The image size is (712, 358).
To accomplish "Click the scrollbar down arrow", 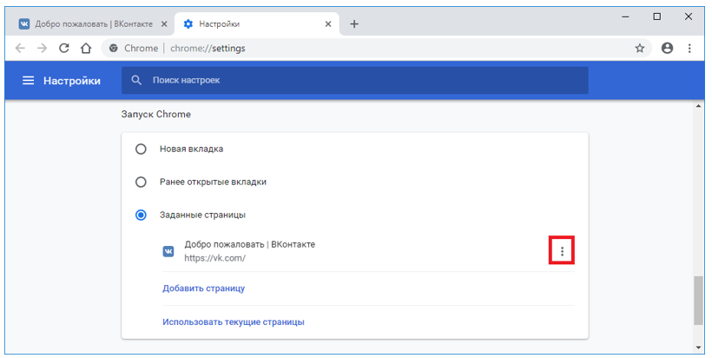I will click(x=698, y=348).
